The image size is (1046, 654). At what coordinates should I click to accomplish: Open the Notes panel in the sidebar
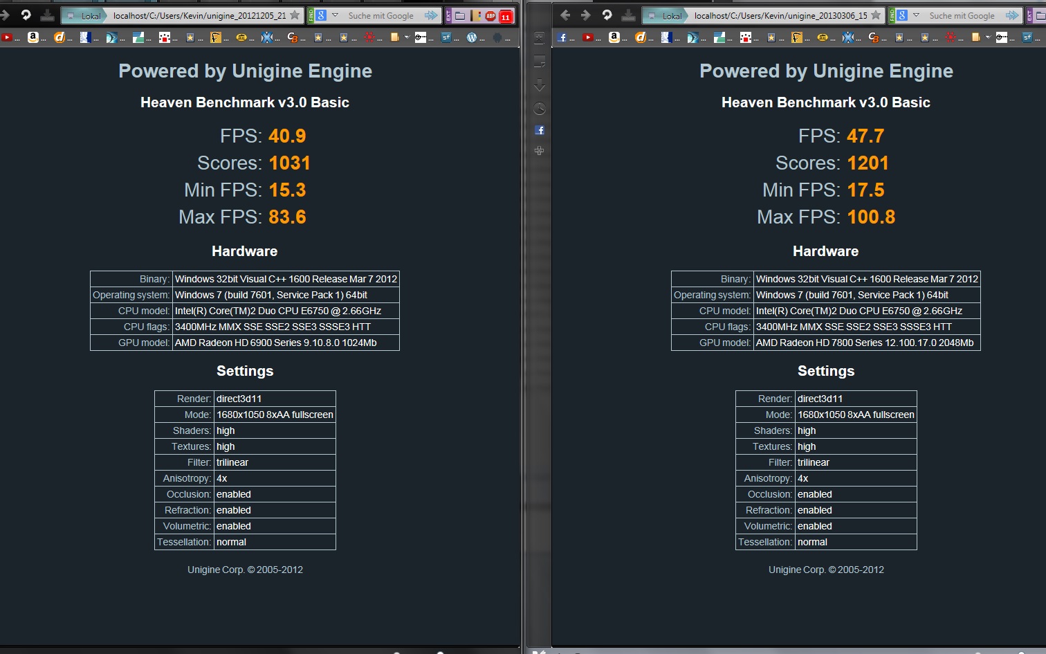(540, 62)
